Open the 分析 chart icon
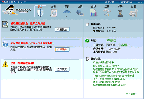Screen dimensions: 144x99 [x=93, y=13]
